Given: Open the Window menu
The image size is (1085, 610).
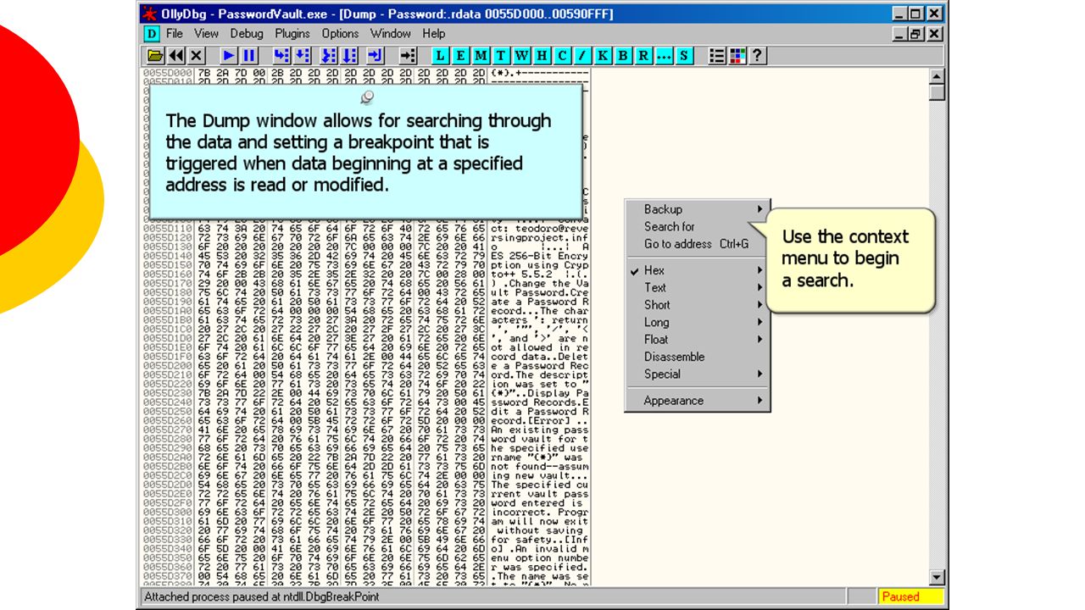Looking at the screenshot, I should [391, 34].
